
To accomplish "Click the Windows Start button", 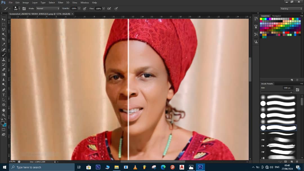I will coord(5,167).
